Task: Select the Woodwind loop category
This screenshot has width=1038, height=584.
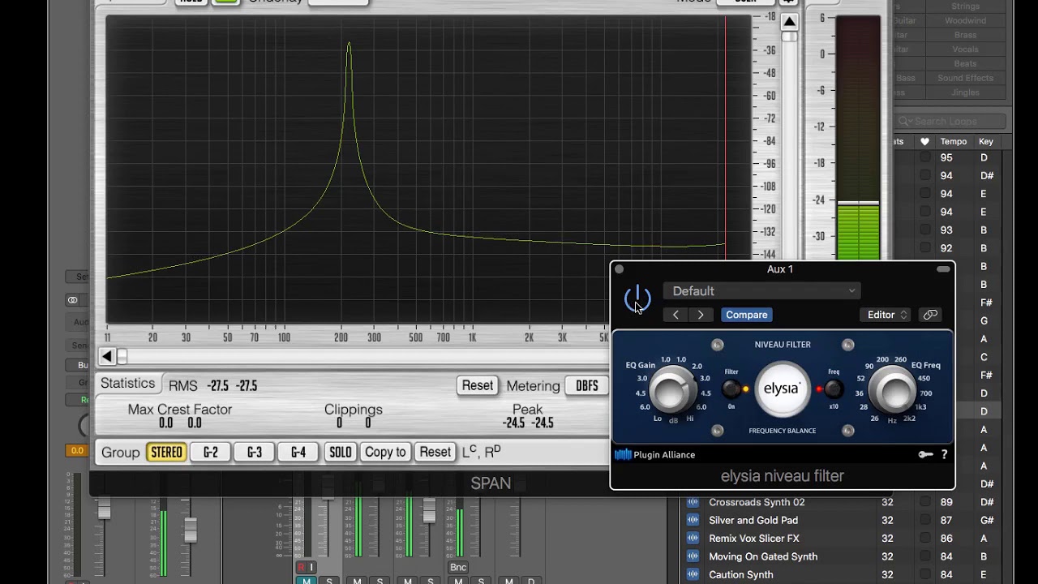Action: [965, 21]
